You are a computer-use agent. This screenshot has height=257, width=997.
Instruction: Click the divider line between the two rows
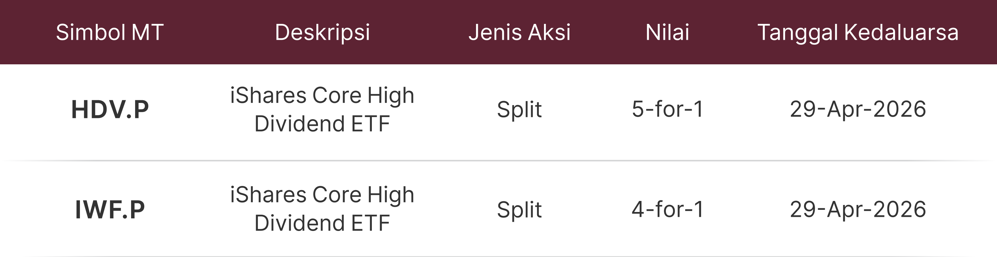point(499,160)
